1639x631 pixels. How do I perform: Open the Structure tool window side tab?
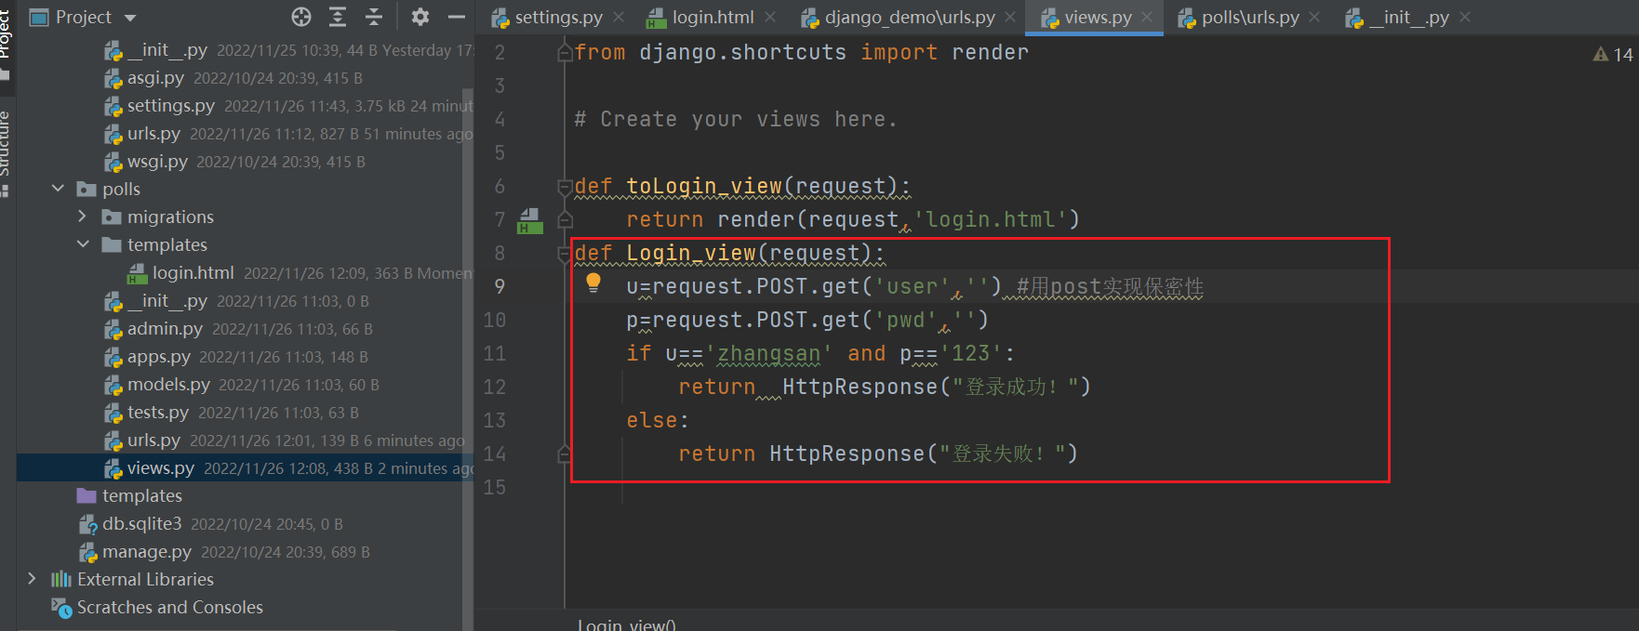click(x=7, y=153)
